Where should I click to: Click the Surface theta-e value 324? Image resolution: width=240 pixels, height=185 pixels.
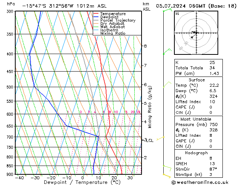click(214, 96)
